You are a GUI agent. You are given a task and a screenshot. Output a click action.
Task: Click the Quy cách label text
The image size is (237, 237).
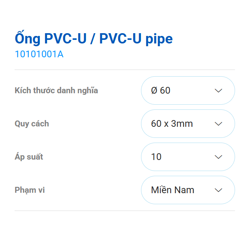tap(32, 124)
